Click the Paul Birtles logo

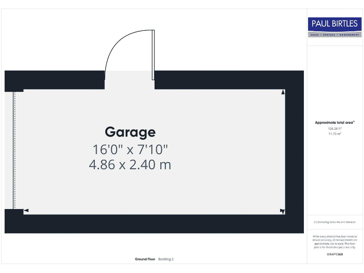point(335,24)
